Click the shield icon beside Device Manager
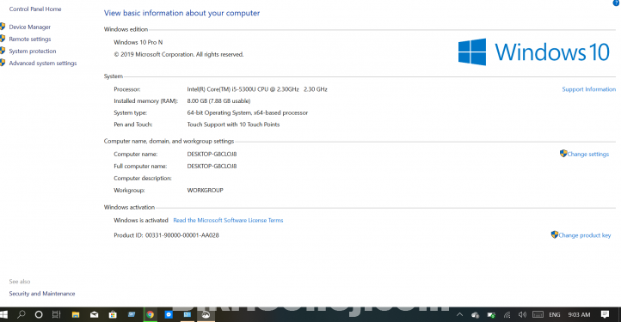Viewport: 621px width, 322px height. 3,27
